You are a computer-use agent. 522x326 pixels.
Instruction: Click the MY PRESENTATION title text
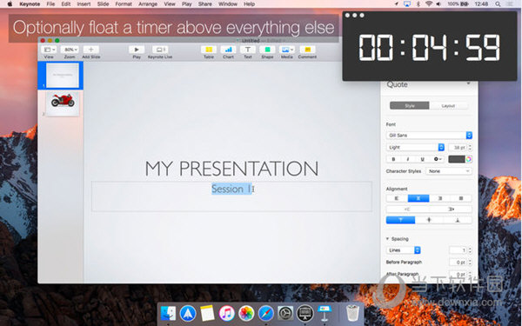tap(231, 169)
